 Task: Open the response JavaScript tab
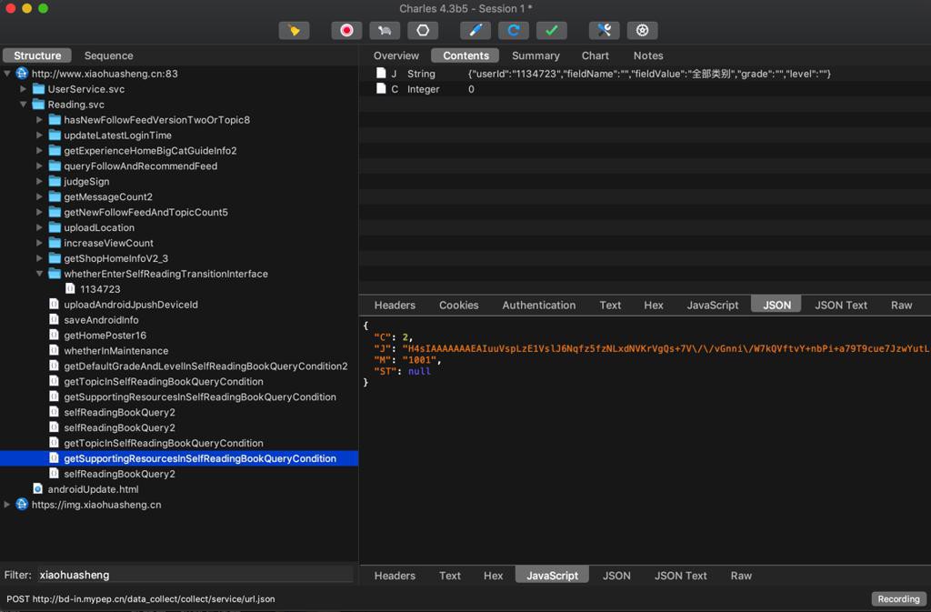coord(552,576)
